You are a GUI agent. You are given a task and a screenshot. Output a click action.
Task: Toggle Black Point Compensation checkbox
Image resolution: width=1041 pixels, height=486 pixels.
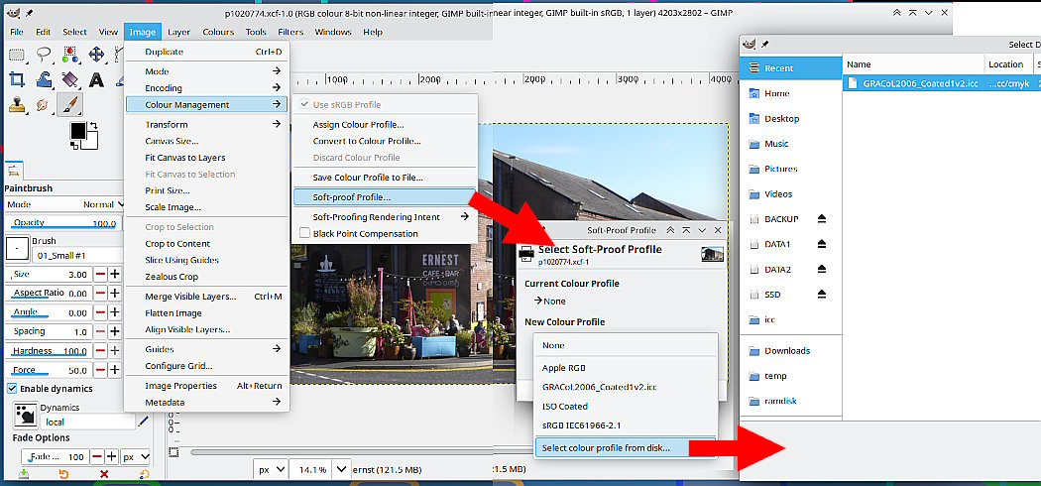coord(305,234)
